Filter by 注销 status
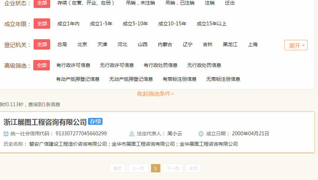 (210, 3)
